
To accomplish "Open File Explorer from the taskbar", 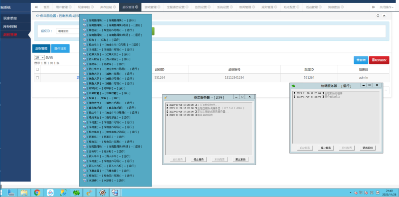I will point(24,193).
